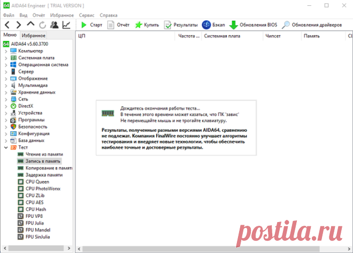Expand the Отображение tree node
The image size is (353, 253).
pos(6,78)
